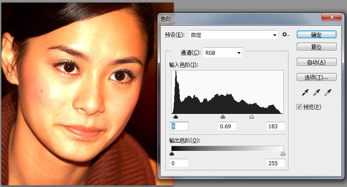Open the 选项(T)... options dialog

(x=316, y=77)
